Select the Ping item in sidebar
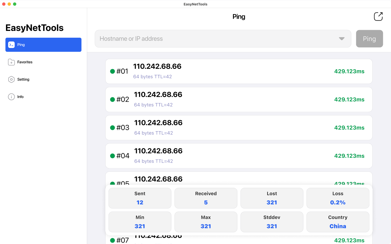The image size is (391, 244). (x=43, y=45)
